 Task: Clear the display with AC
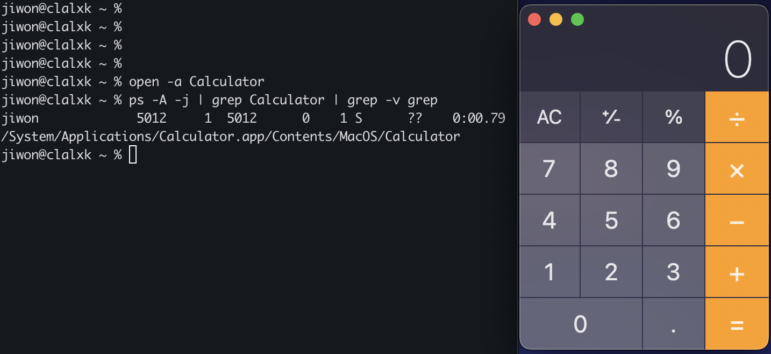click(x=549, y=117)
